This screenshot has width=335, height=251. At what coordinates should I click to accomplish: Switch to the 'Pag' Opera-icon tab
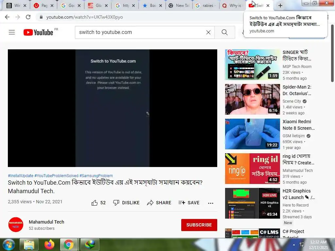click(41, 6)
